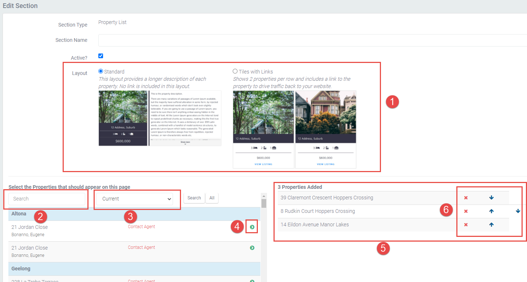
Task: Click the All button
Action: pos(212,198)
